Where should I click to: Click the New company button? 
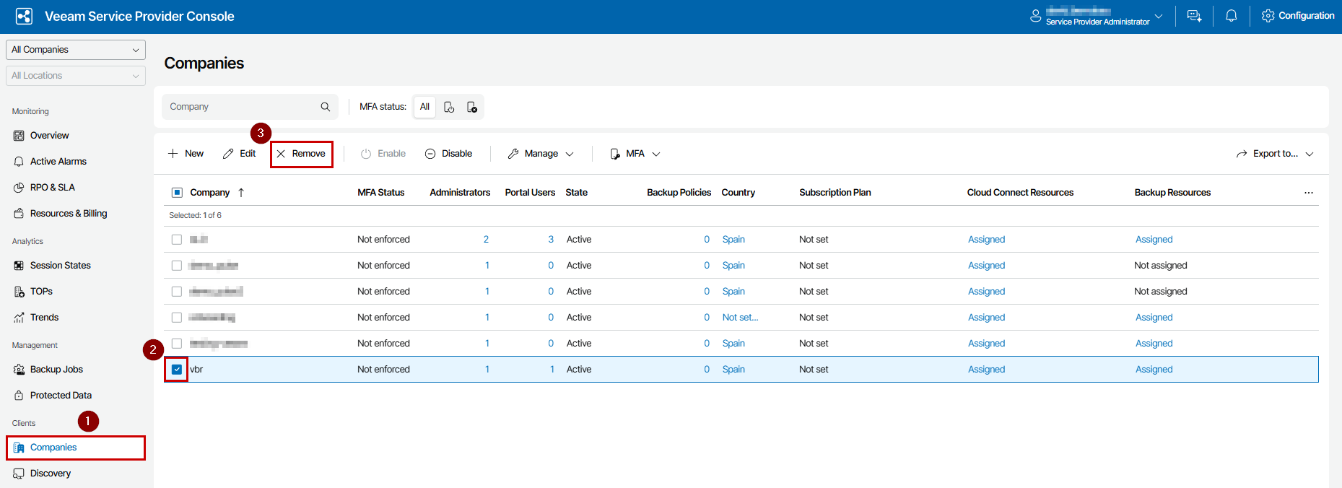[x=186, y=154]
